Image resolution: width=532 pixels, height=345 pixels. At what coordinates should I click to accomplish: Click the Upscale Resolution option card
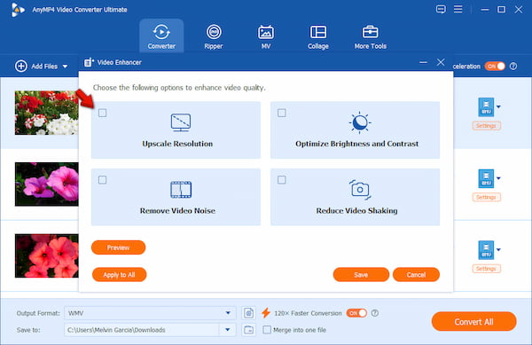point(176,129)
